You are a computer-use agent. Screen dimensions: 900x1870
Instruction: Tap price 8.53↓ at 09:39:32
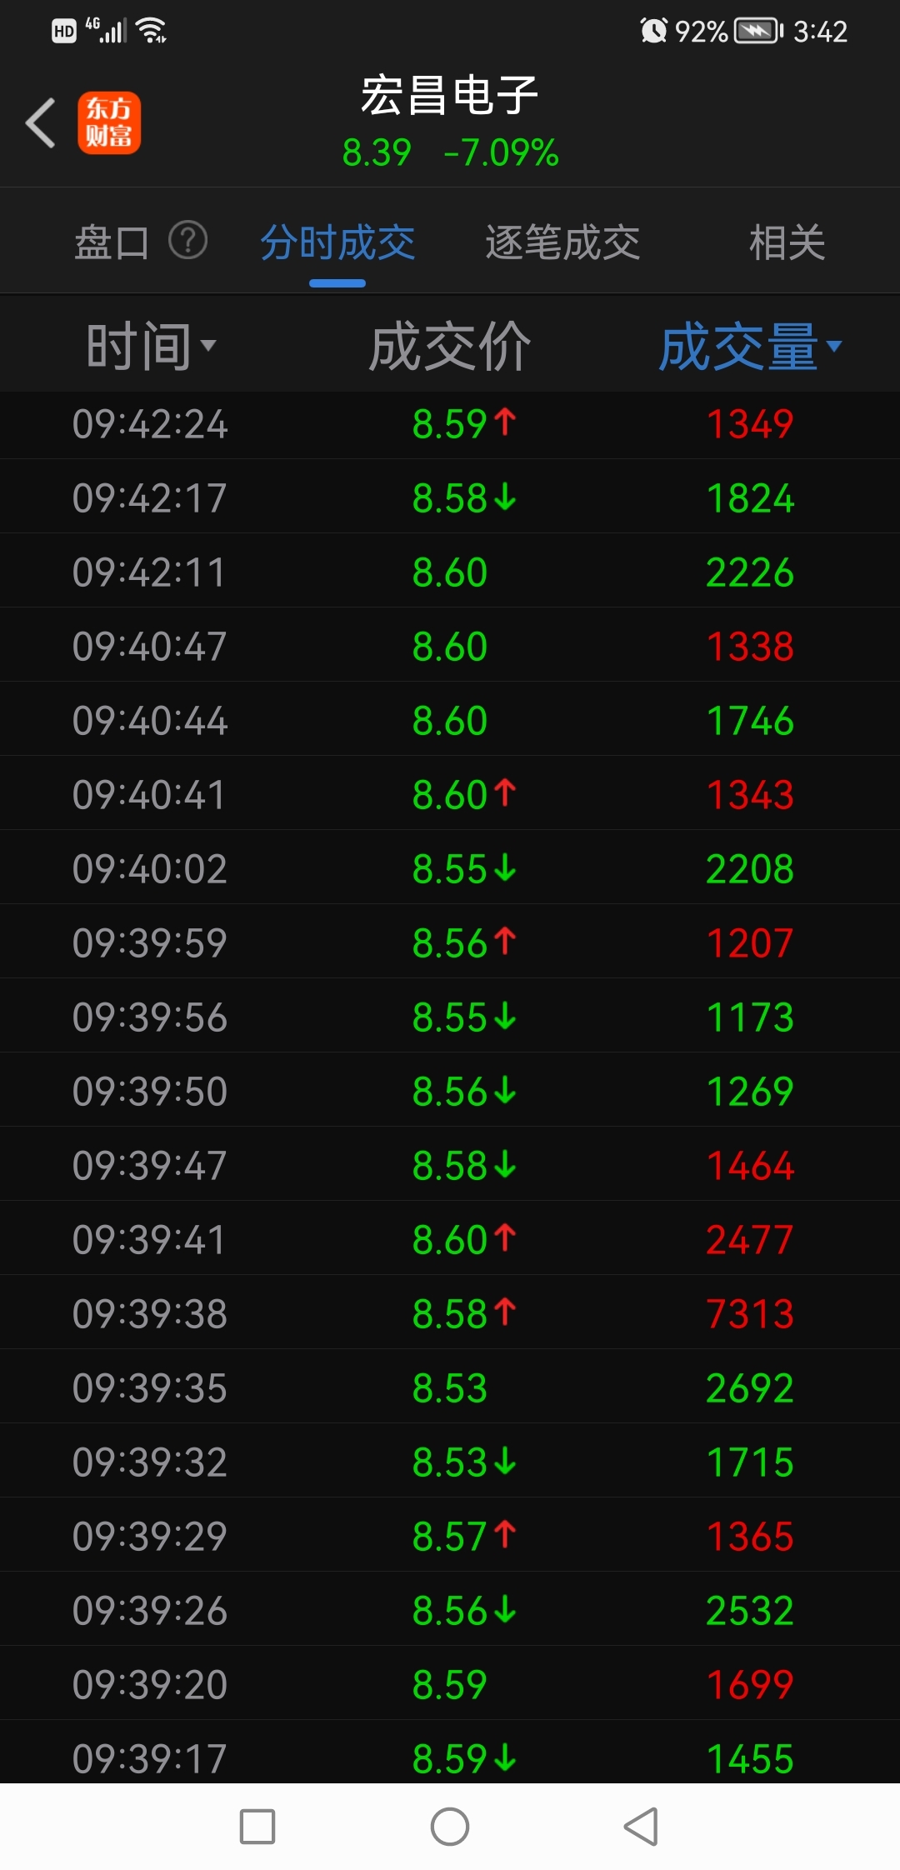point(464,1462)
